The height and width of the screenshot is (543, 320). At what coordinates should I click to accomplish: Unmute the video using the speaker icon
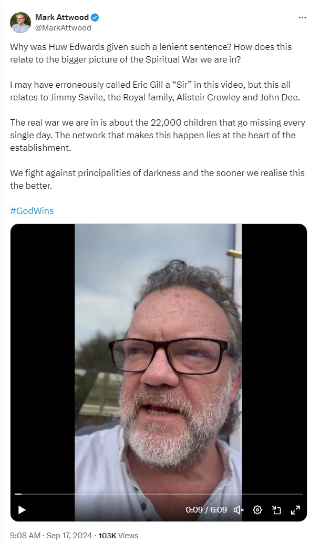tap(239, 510)
